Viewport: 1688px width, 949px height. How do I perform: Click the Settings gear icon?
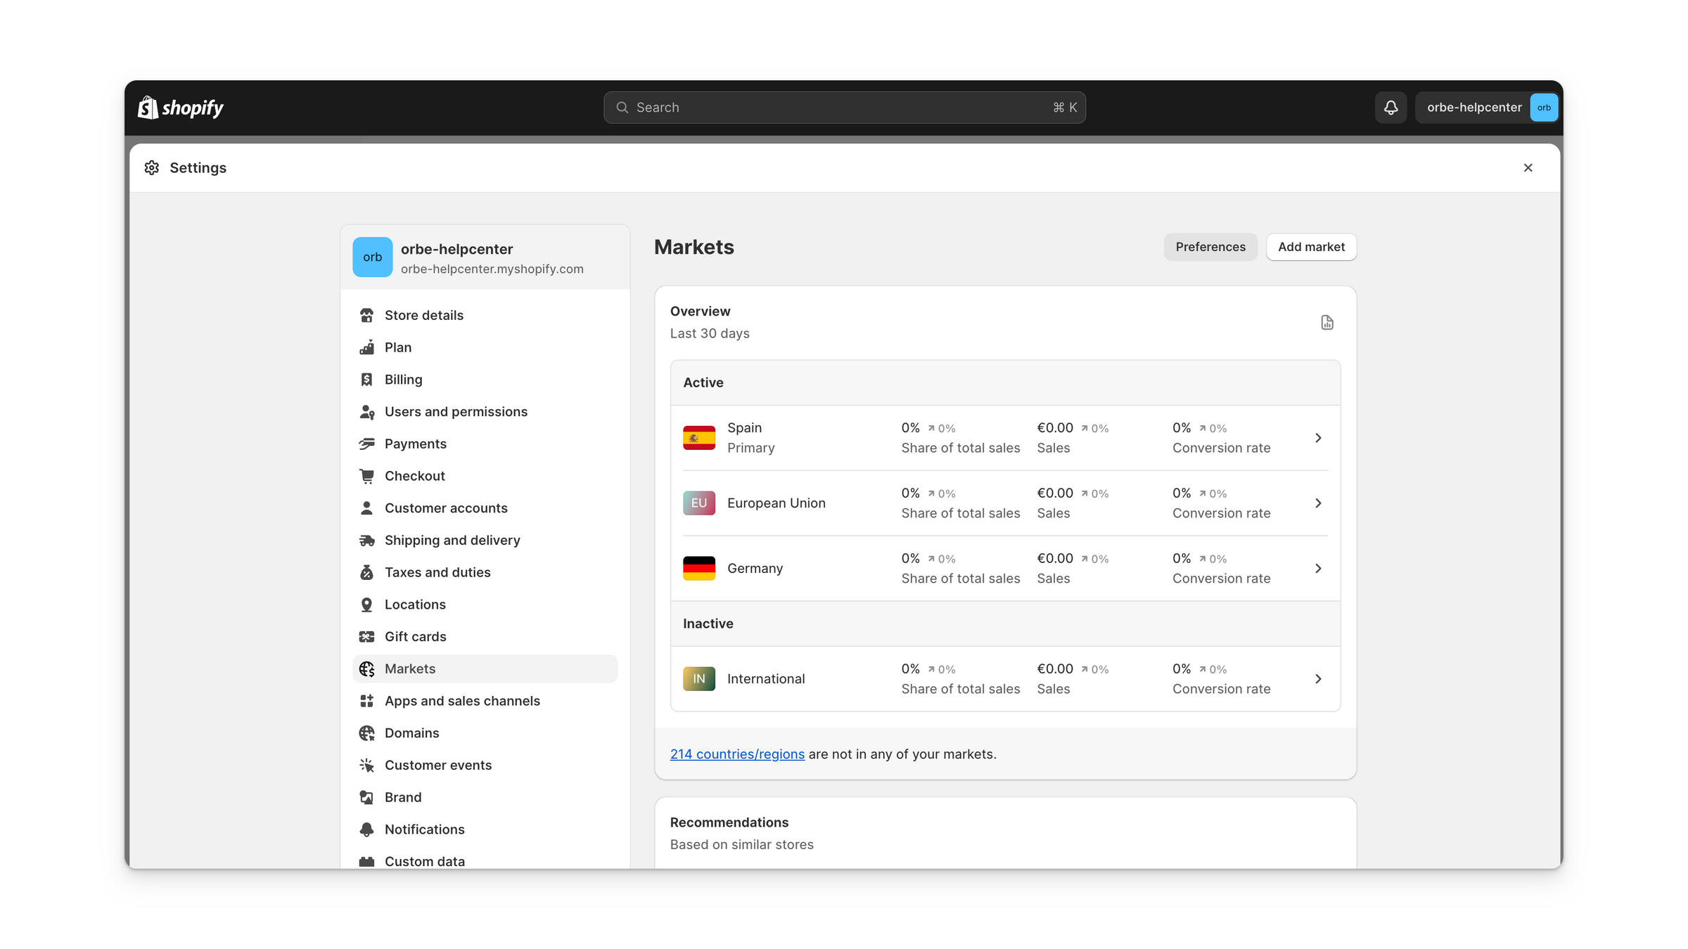point(152,168)
